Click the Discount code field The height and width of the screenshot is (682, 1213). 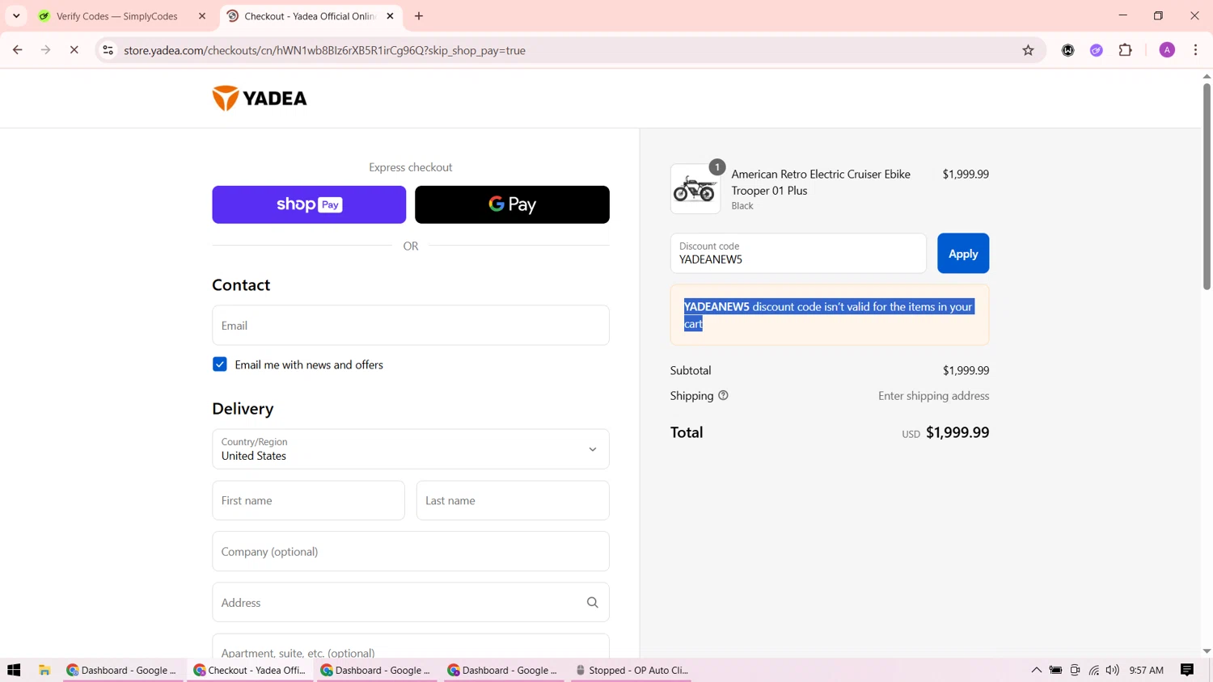(x=798, y=253)
